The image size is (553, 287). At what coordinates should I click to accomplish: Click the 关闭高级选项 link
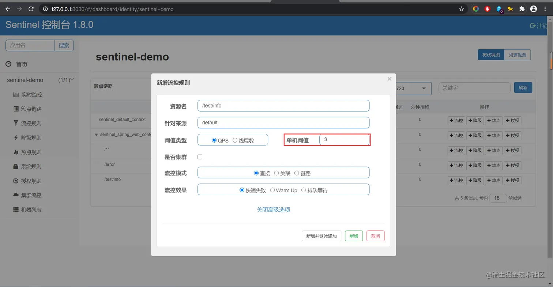[x=273, y=209]
